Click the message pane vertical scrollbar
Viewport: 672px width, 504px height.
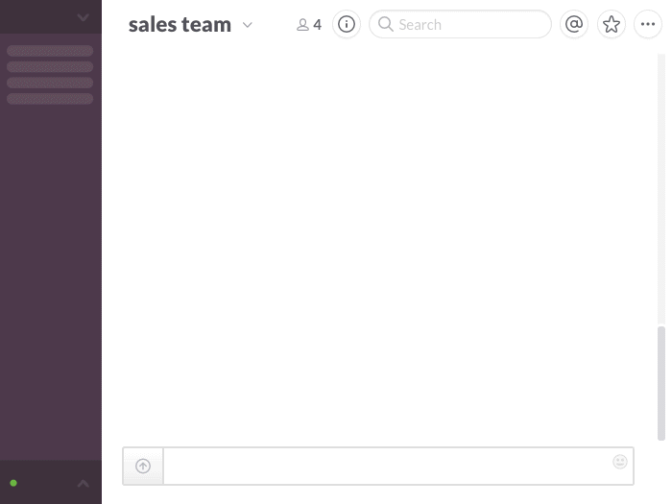pos(661,382)
